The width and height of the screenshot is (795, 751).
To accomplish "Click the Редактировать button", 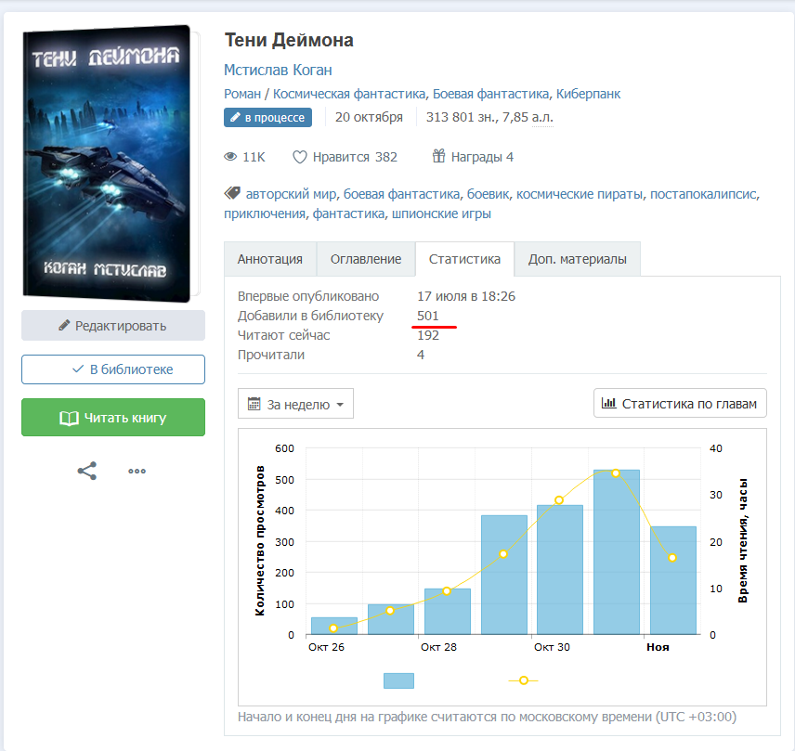I will [x=113, y=326].
